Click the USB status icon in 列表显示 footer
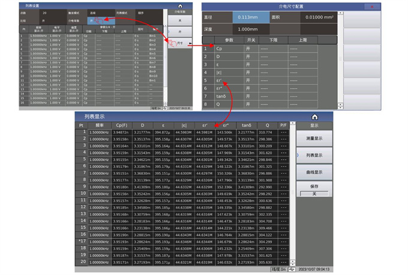The width and height of the screenshot is (408, 275). coord(291,270)
